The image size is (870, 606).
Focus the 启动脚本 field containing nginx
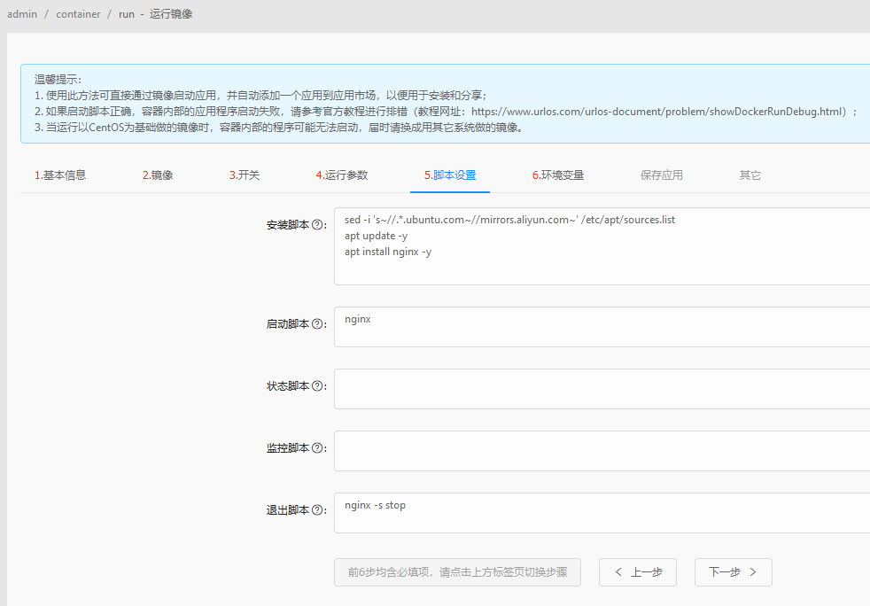click(602, 327)
